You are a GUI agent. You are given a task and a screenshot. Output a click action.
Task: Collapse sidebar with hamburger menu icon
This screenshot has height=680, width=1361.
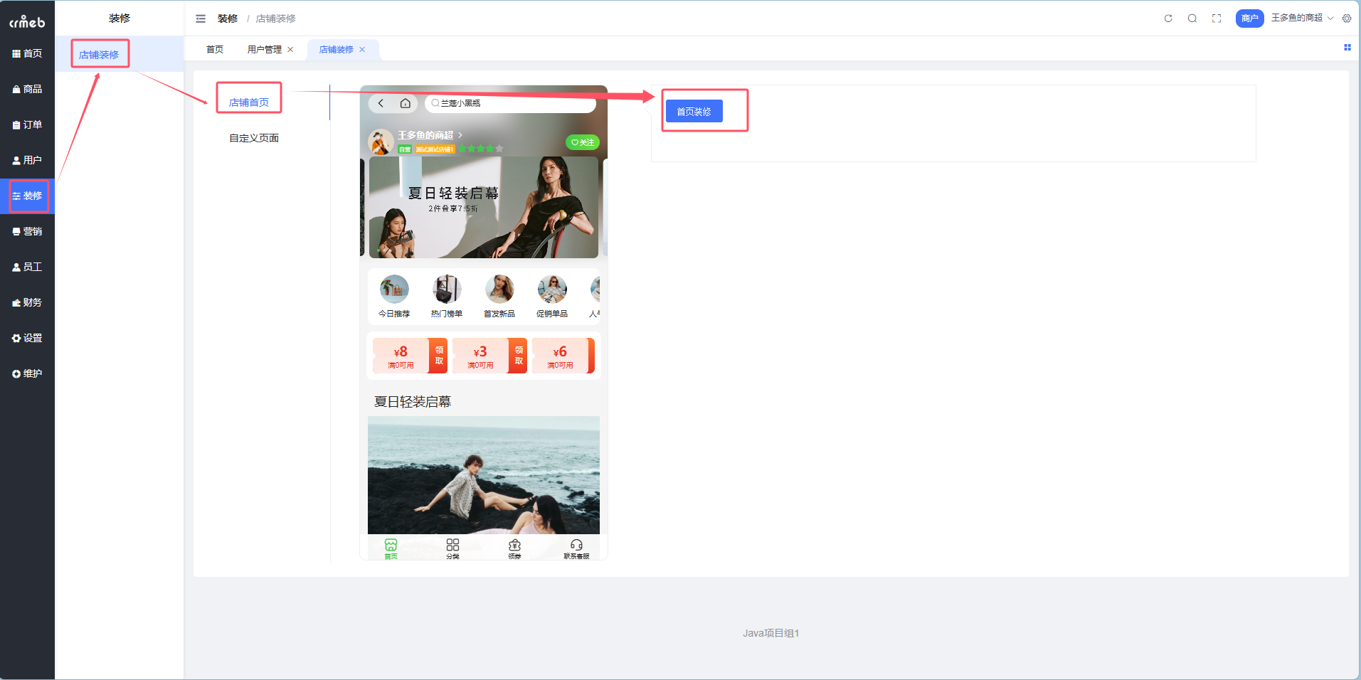click(x=201, y=18)
